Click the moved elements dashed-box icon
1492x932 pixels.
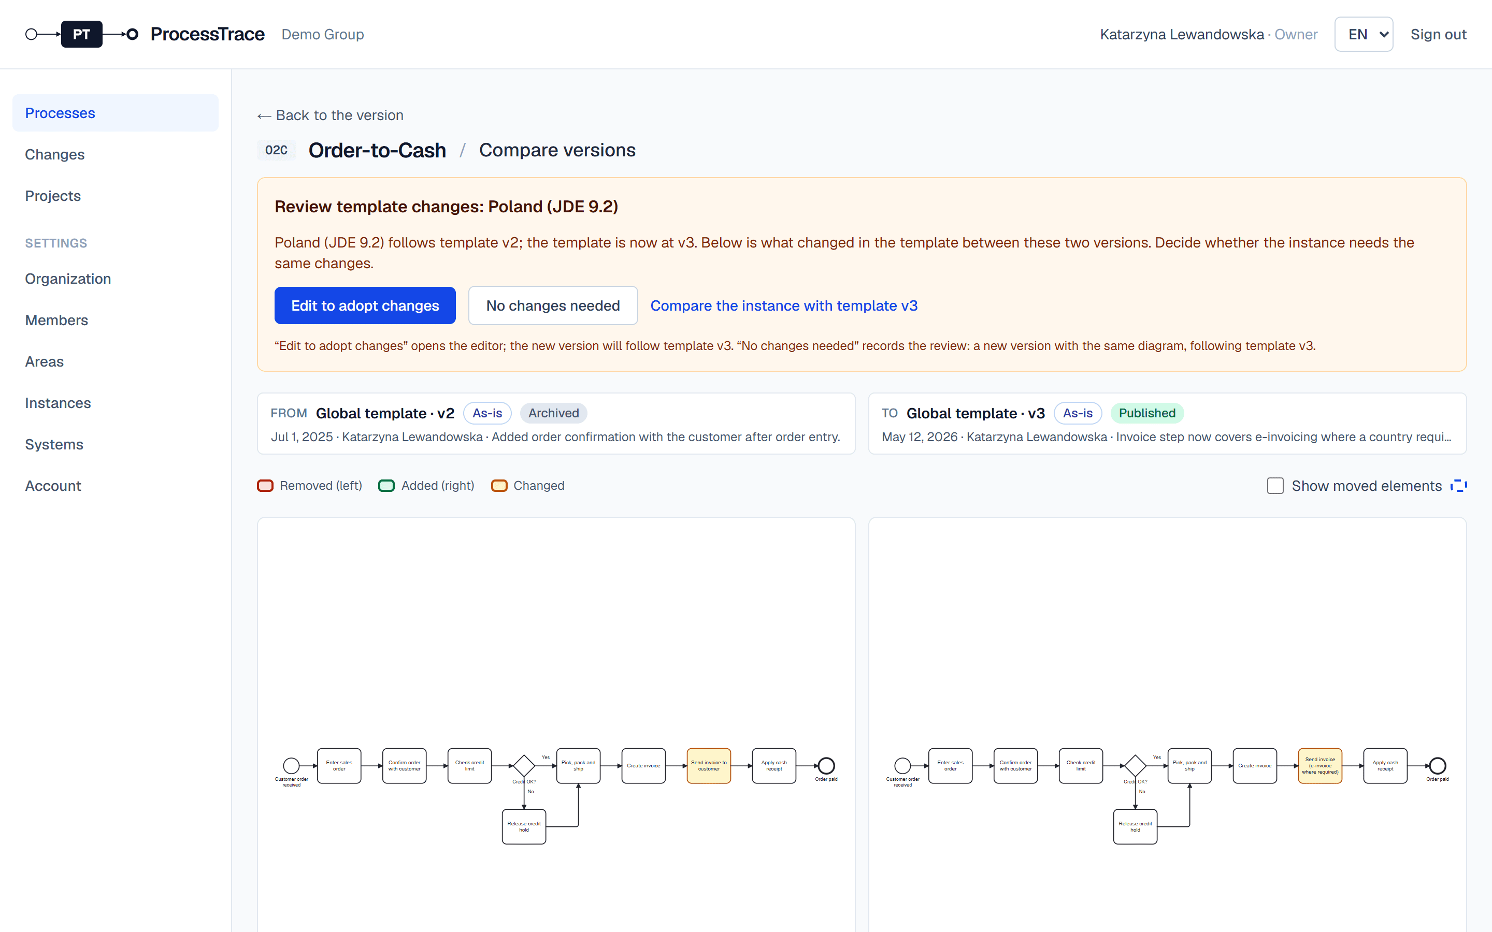[x=1458, y=486]
